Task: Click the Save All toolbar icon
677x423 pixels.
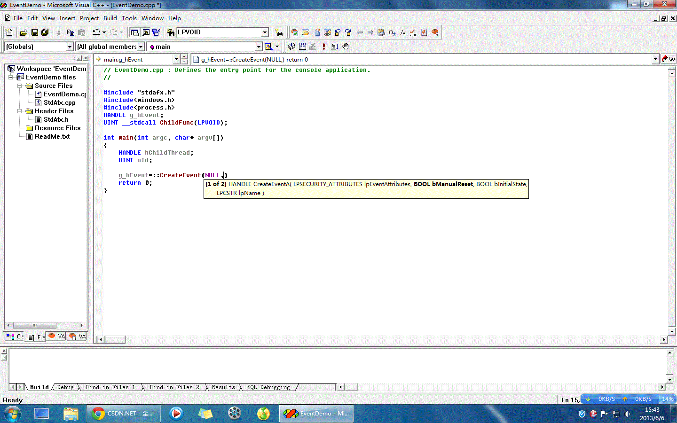Action: pos(45,32)
